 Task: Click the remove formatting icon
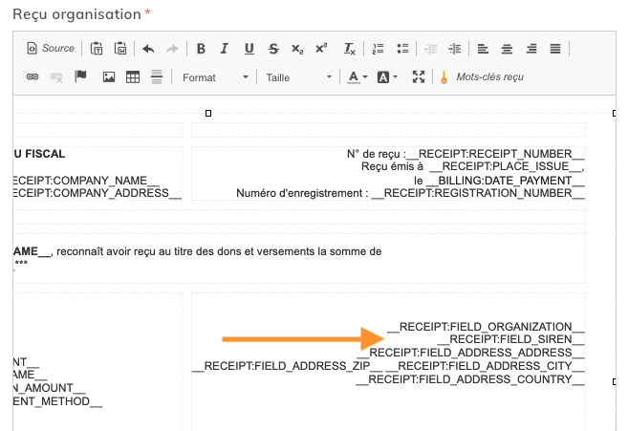350,49
